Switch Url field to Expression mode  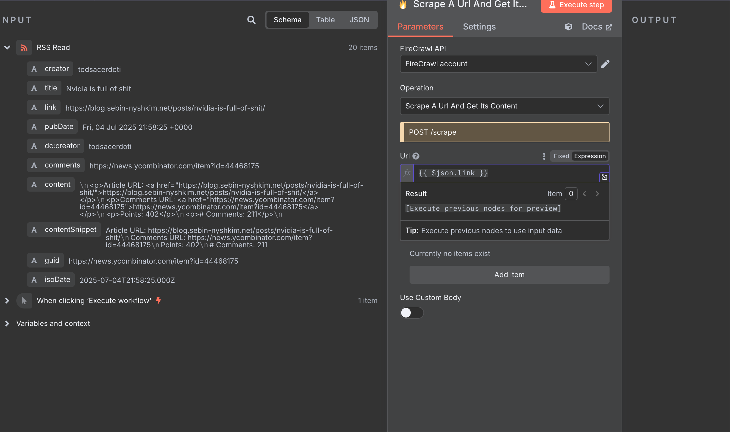[590, 156]
